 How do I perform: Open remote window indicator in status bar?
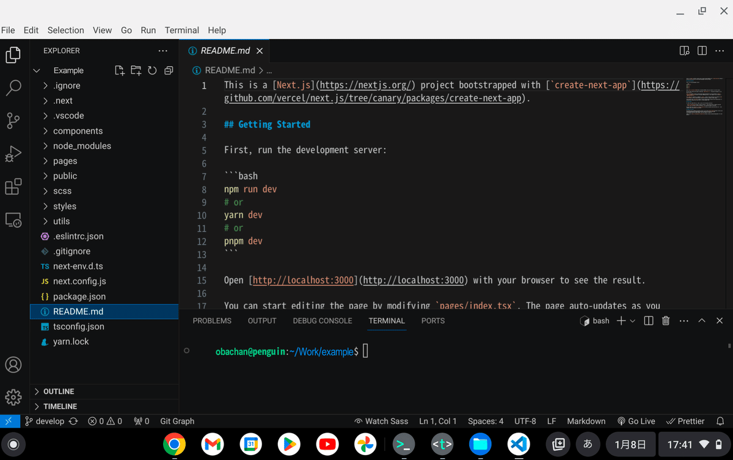[9, 421]
